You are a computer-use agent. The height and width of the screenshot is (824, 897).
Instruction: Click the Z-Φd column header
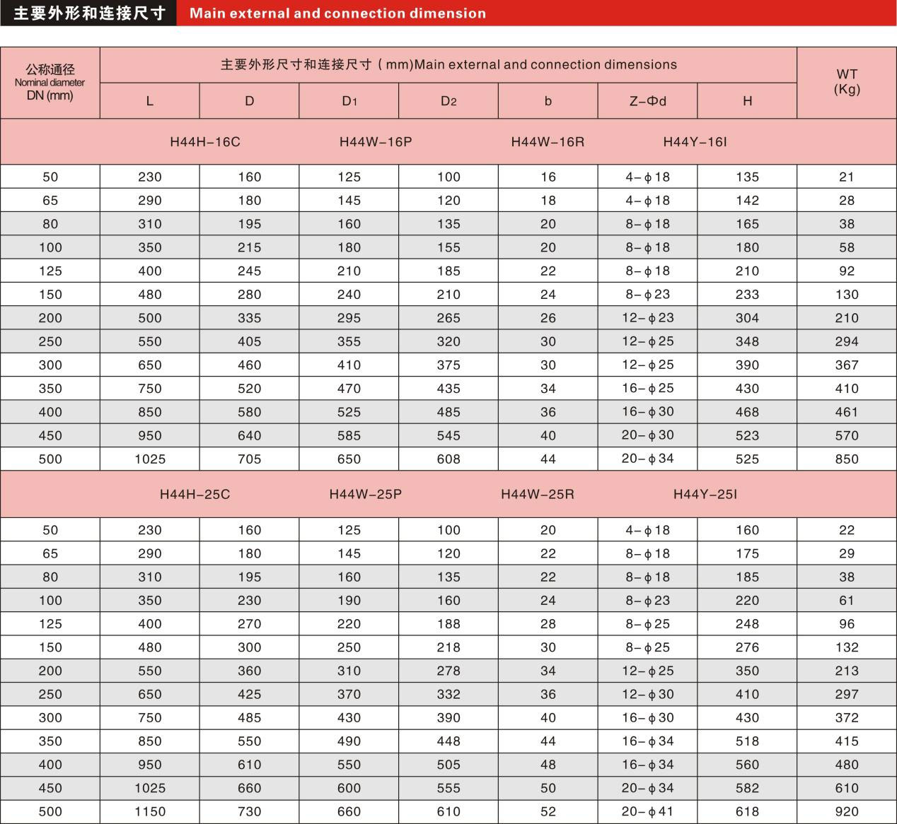tap(647, 101)
